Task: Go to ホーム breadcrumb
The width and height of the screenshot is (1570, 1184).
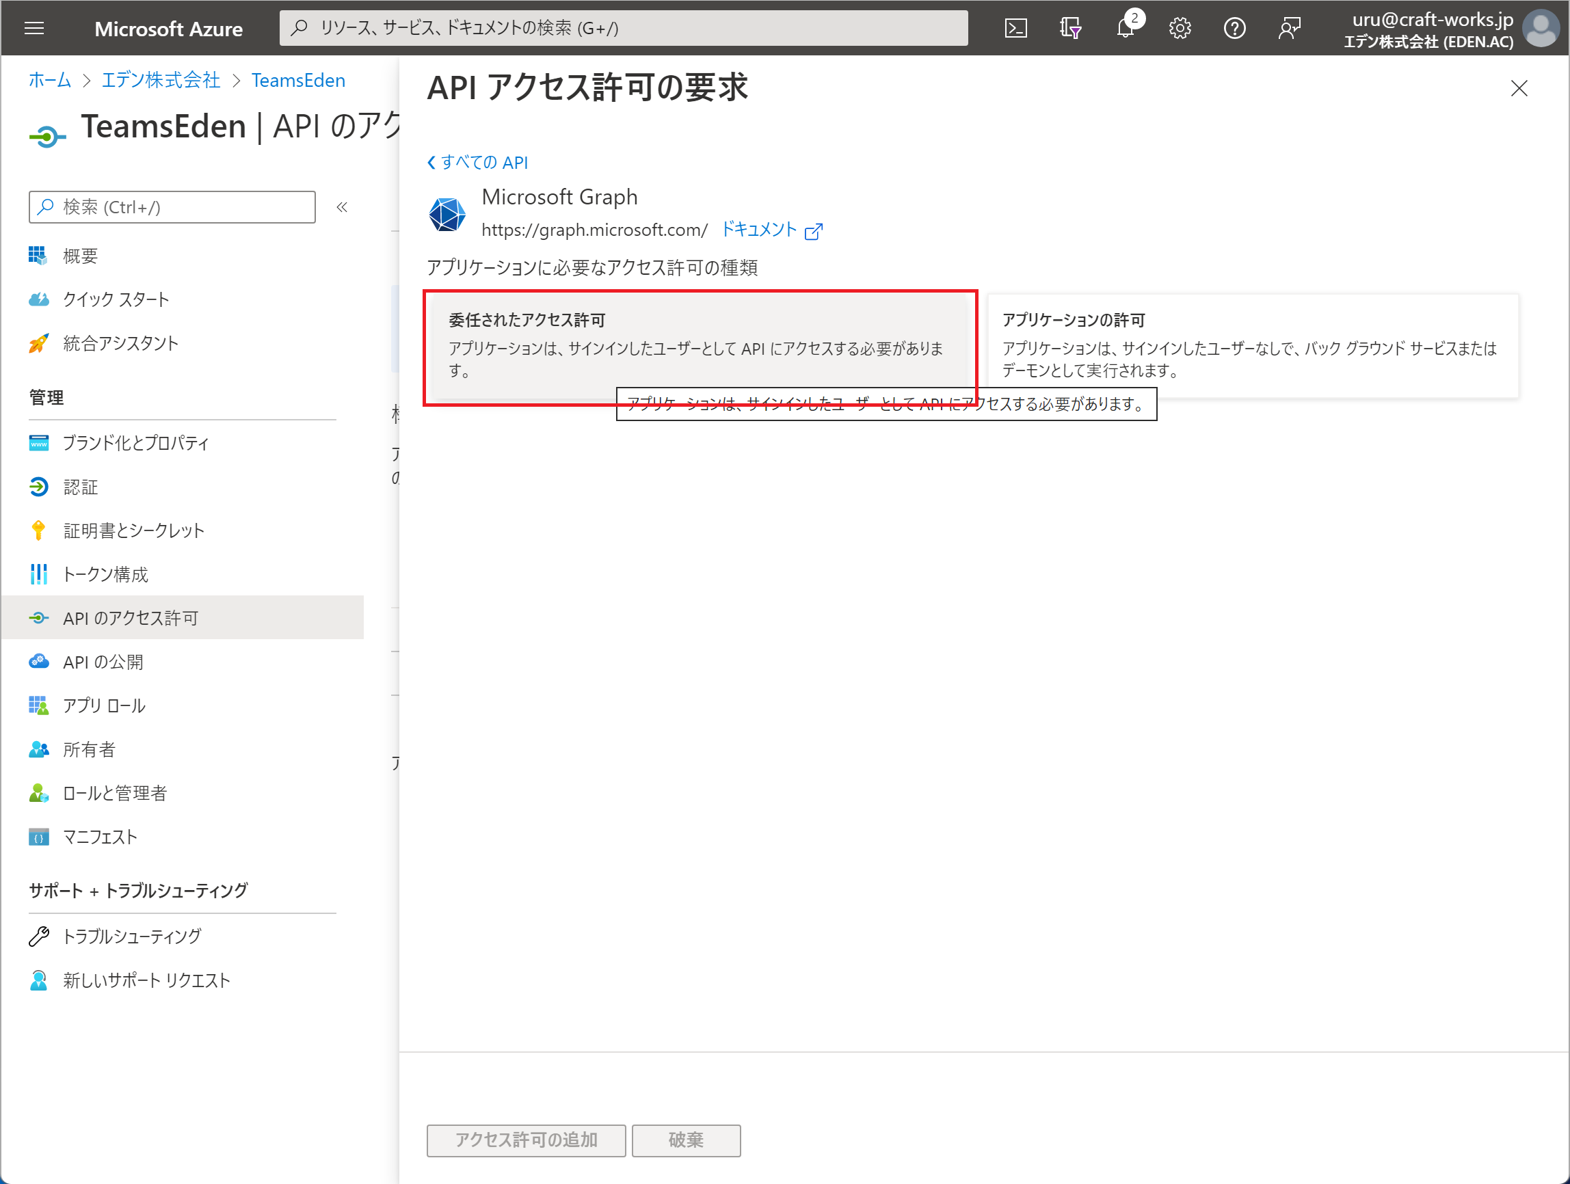Action: pyautogui.click(x=50, y=80)
